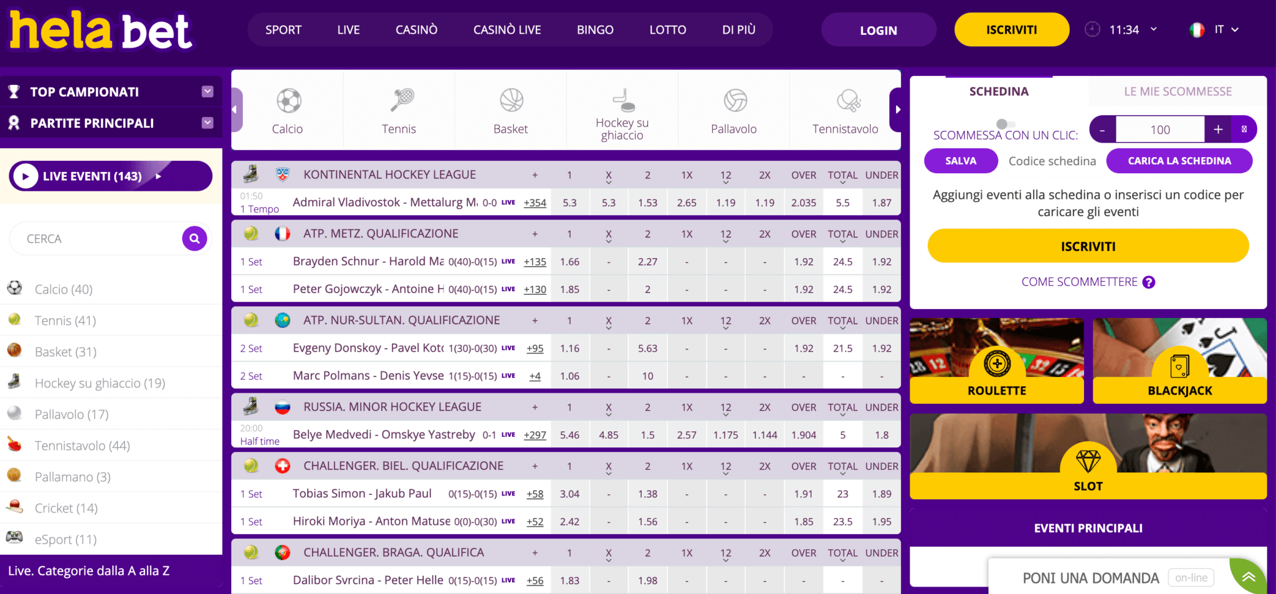Image resolution: width=1276 pixels, height=594 pixels.
Task: Click CARICA LA SCHEDINA button
Action: [1179, 161]
